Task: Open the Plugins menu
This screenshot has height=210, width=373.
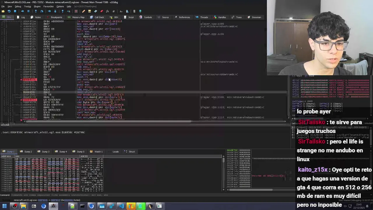Action: [37, 6]
